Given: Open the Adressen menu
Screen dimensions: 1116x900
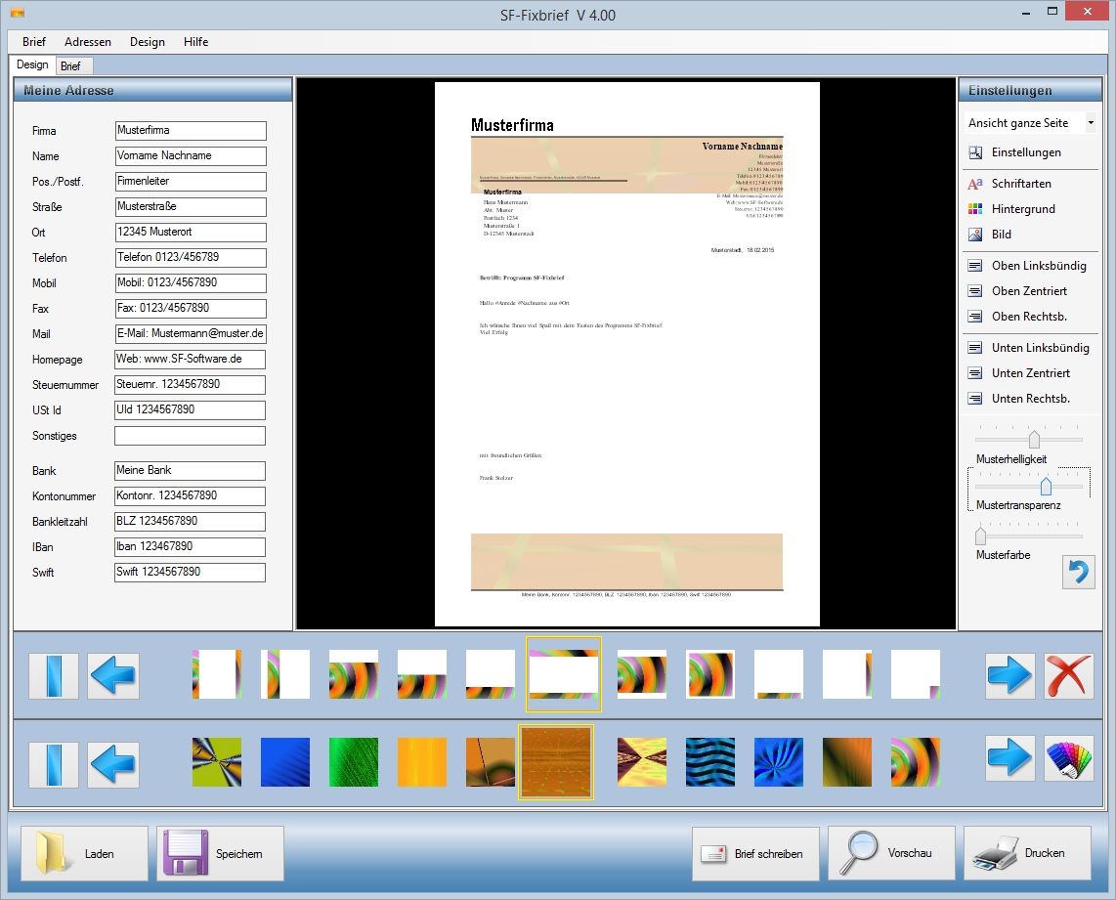Looking at the screenshot, I should point(88,42).
